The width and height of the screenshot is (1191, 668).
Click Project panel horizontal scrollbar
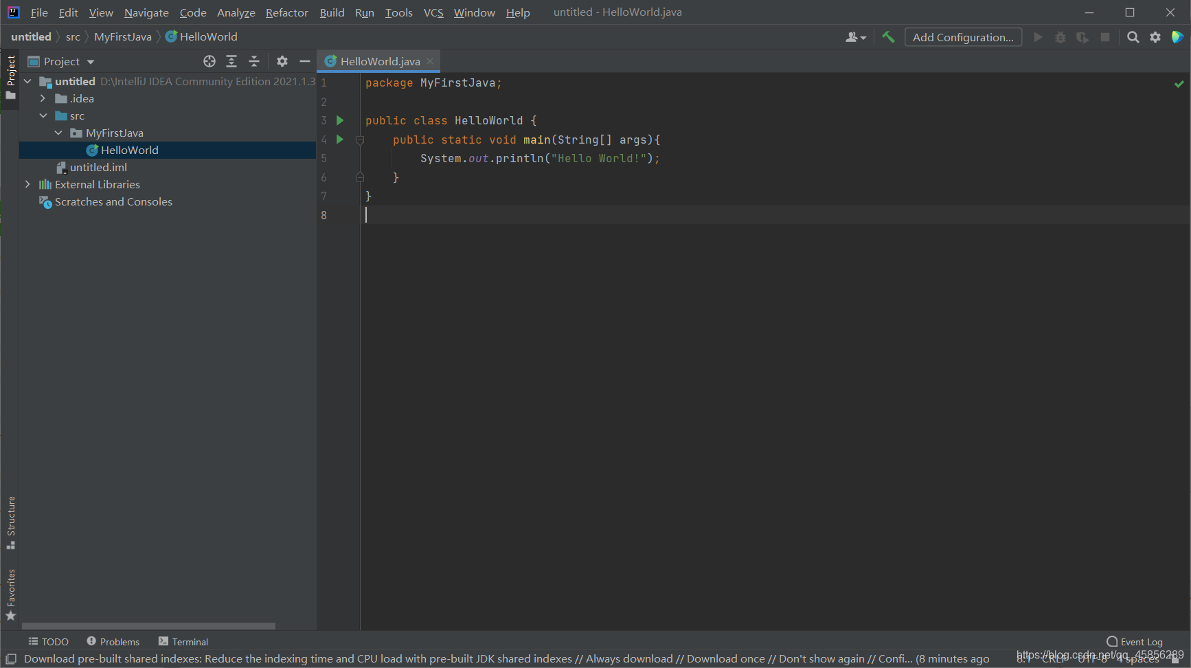(148, 626)
